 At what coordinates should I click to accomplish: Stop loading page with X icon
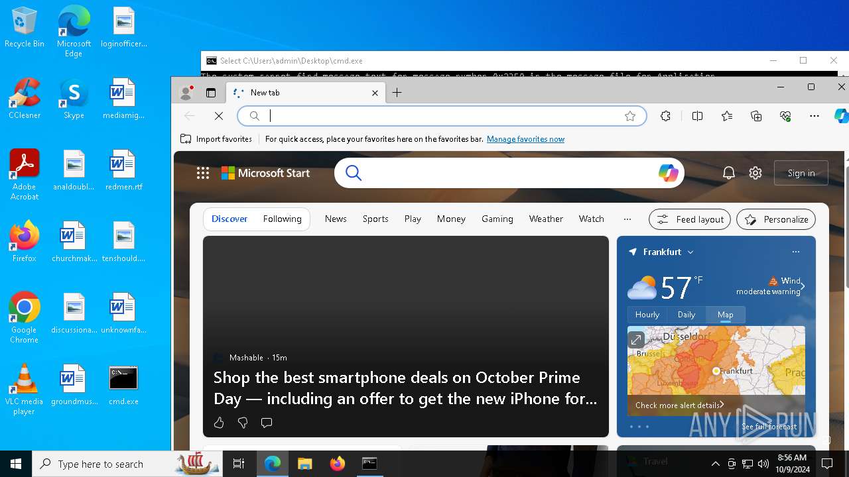coord(219,116)
